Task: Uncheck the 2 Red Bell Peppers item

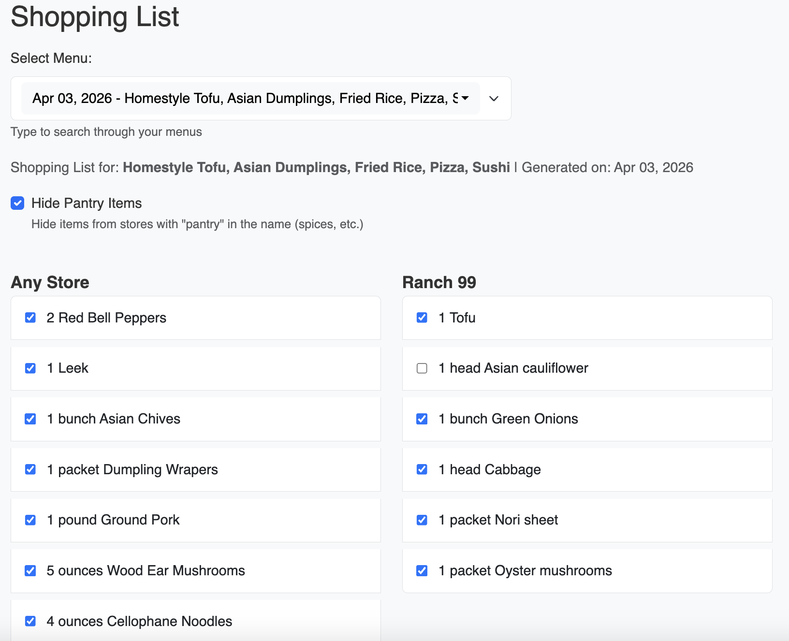Action: (x=30, y=318)
